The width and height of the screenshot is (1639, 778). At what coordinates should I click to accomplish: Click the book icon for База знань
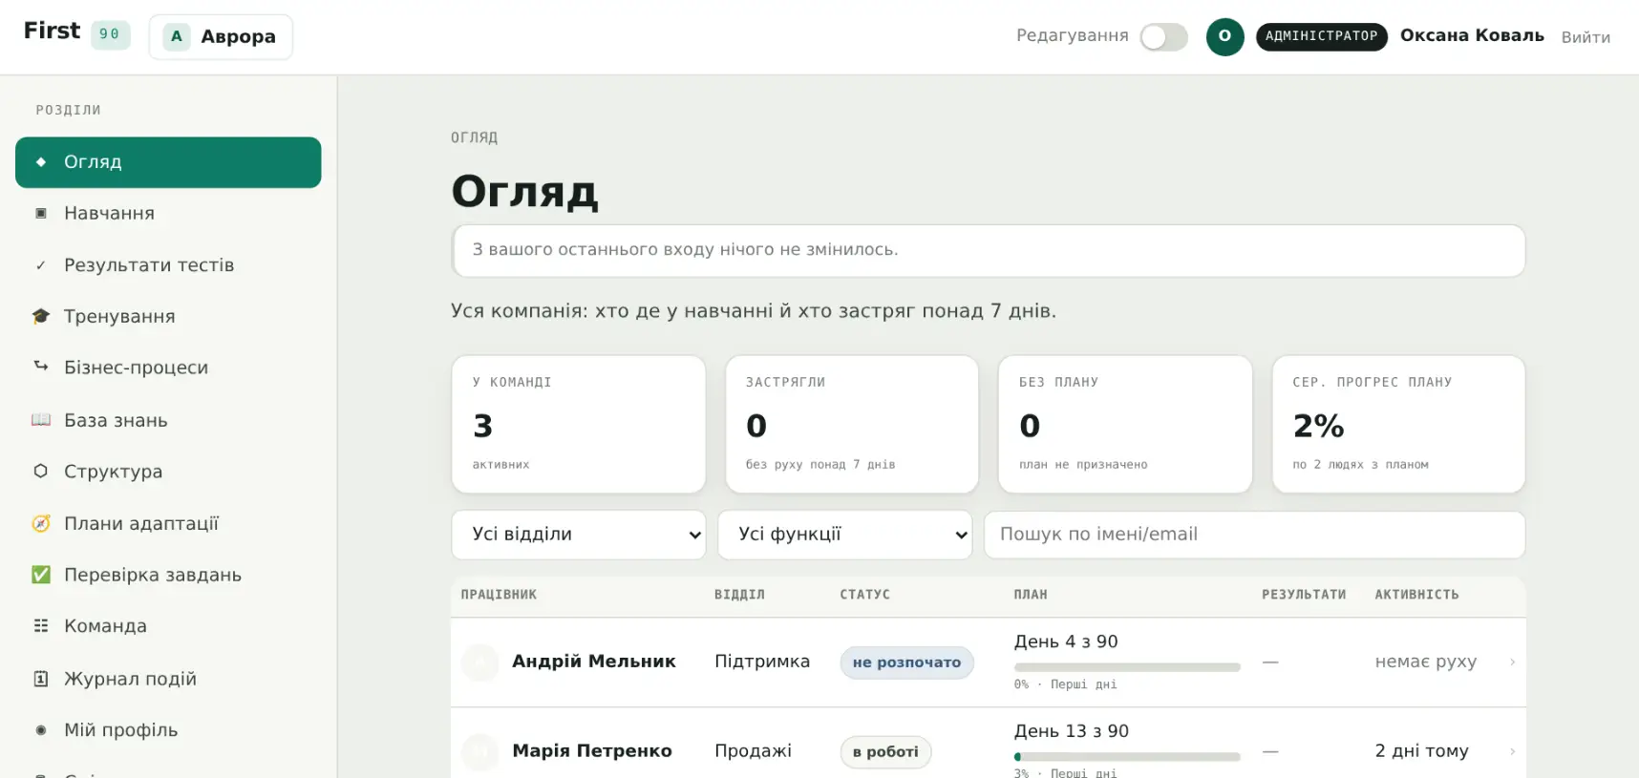[41, 420]
